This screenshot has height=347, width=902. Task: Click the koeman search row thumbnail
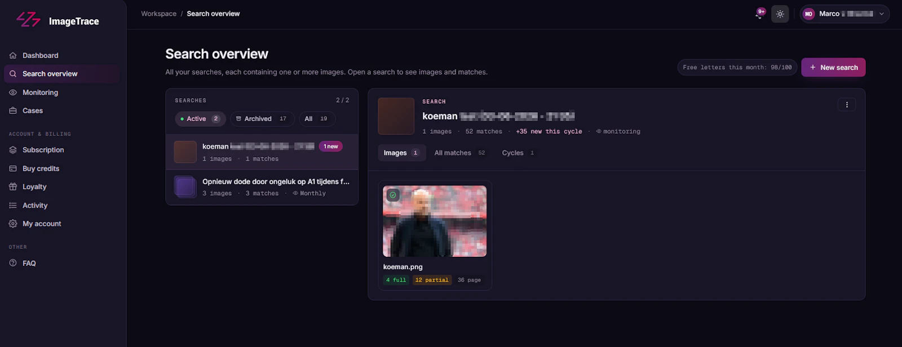[185, 152]
